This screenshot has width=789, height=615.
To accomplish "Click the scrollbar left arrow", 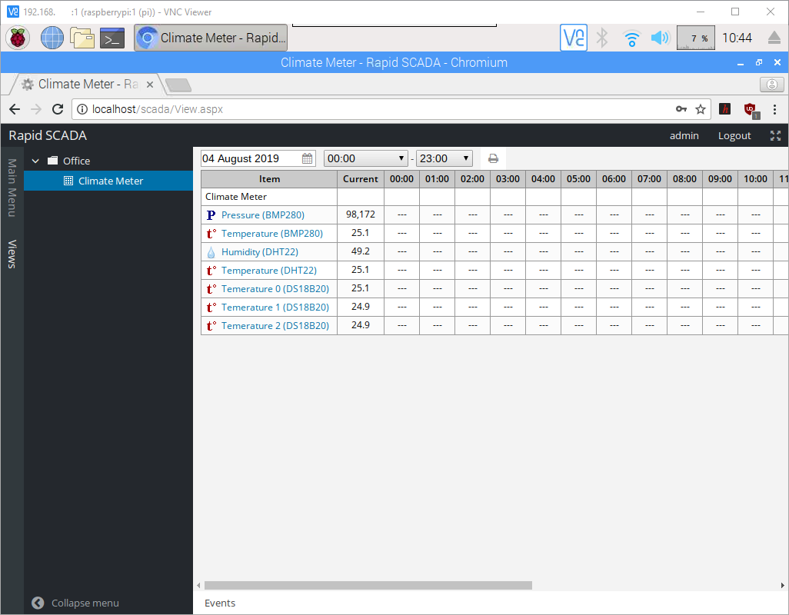I will [x=198, y=585].
